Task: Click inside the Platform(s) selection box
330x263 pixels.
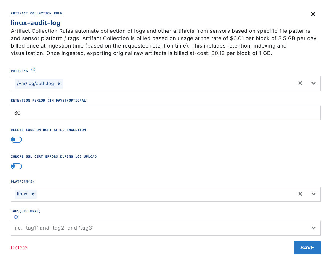Action: click(x=166, y=194)
